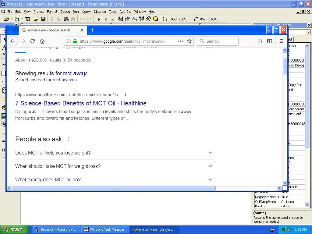Open the File menu in Visual Basic
Screen dimensions: 312x234
point(10,12)
